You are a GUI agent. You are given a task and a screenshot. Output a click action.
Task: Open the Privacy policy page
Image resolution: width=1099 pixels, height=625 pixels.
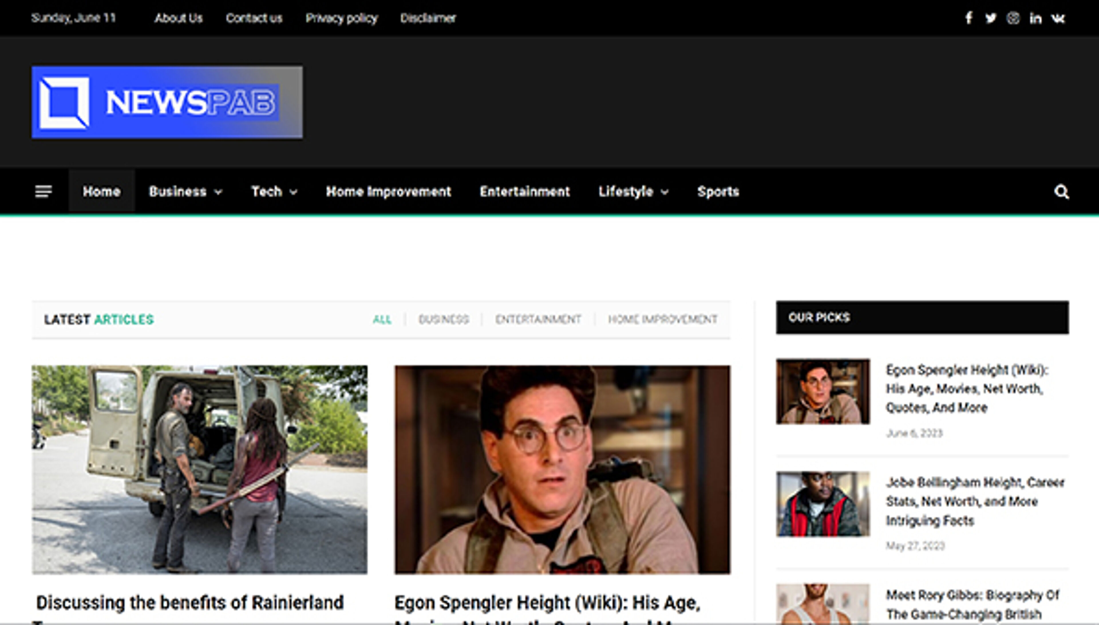coord(341,18)
